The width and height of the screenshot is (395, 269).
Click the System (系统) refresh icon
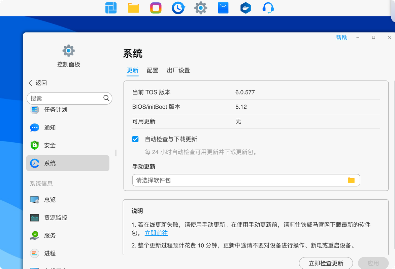pyautogui.click(x=34, y=163)
